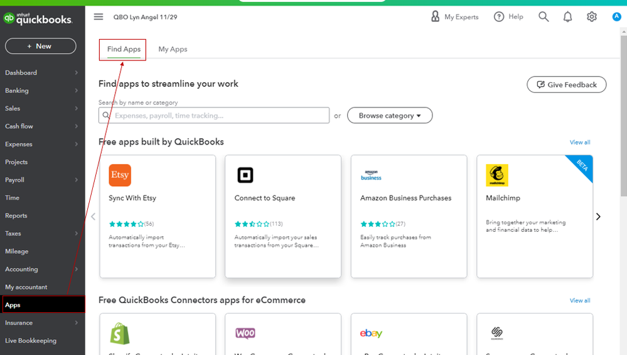The width and height of the screenshot is (627, 355).
Task: Click the Square app logo
Action: coord(245,175)
